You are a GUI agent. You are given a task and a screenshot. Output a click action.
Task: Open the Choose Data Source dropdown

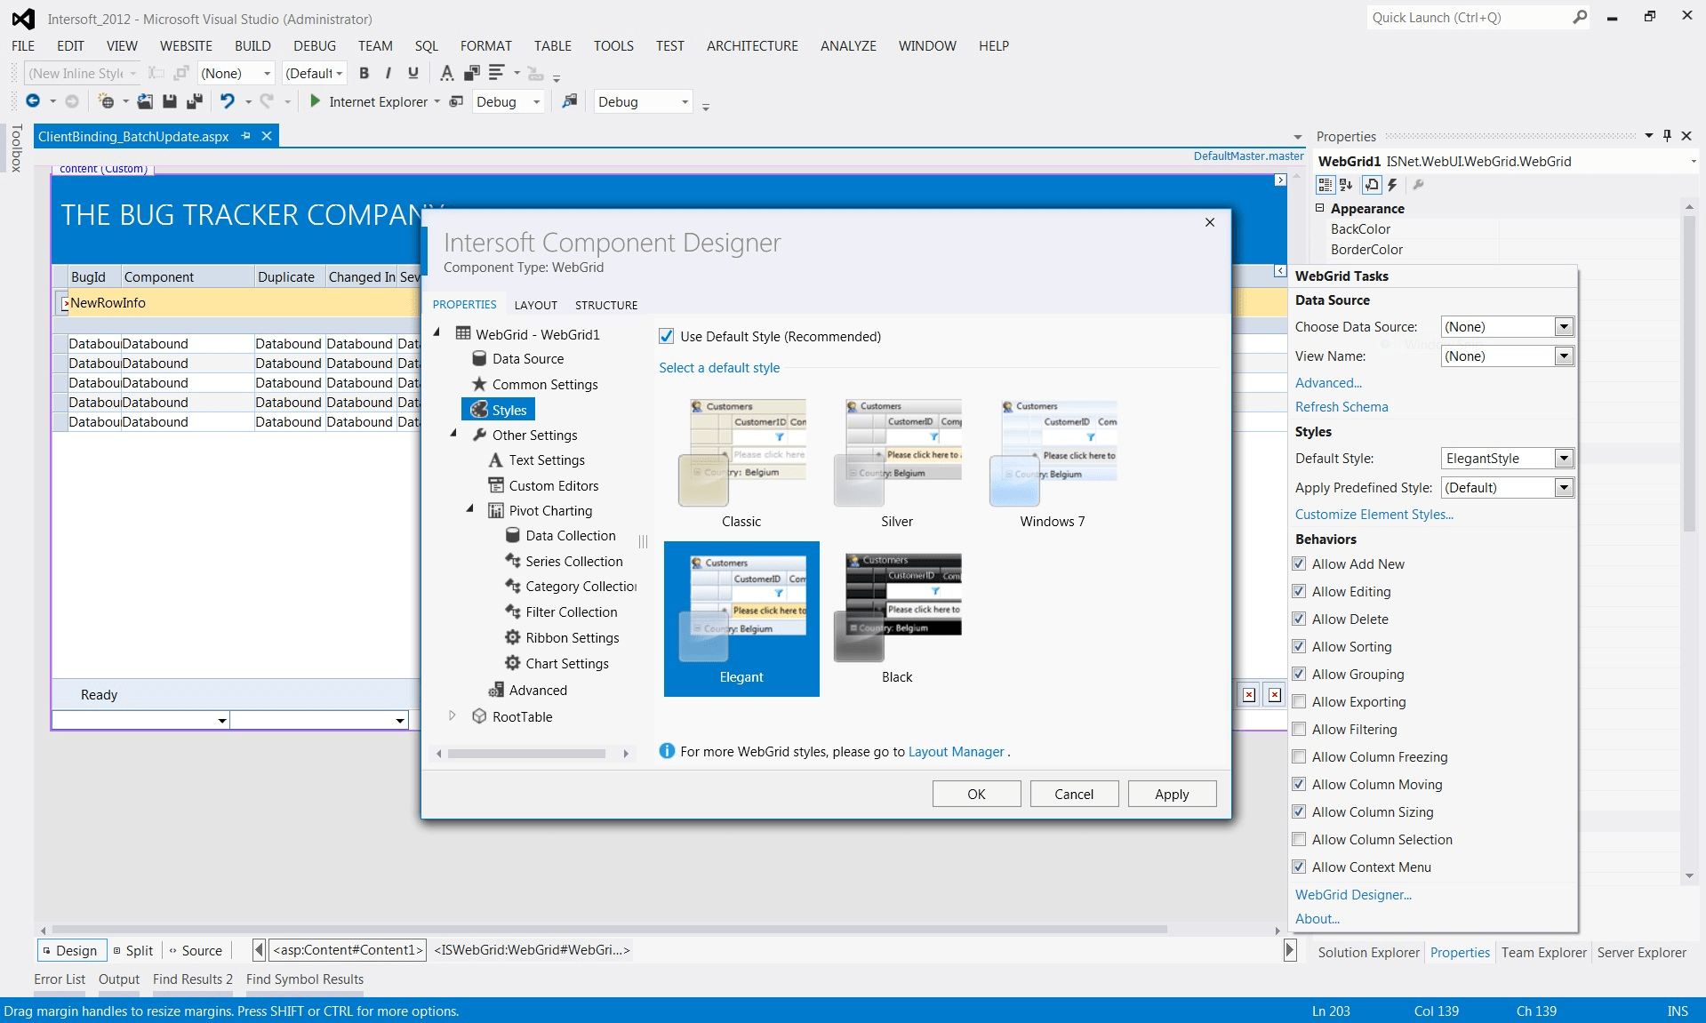pyautogui.click(x=1564, y=327)
